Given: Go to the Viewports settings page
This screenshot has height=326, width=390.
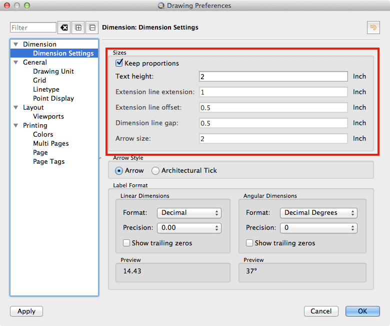Looking at the screenshot, I should click(x=48, y=116).
